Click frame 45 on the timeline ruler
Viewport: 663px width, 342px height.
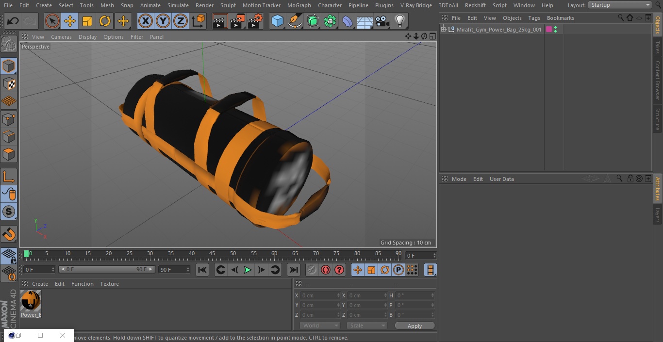212,253
